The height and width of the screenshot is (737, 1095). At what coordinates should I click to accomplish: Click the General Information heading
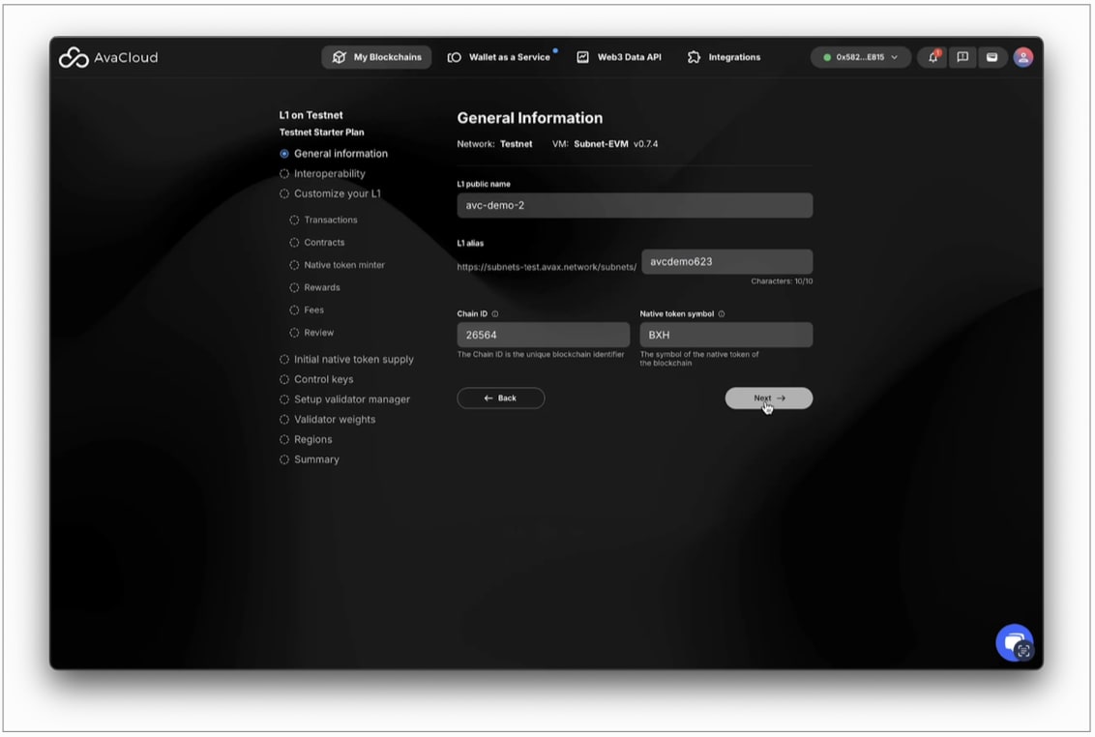[x=530, y=118]
